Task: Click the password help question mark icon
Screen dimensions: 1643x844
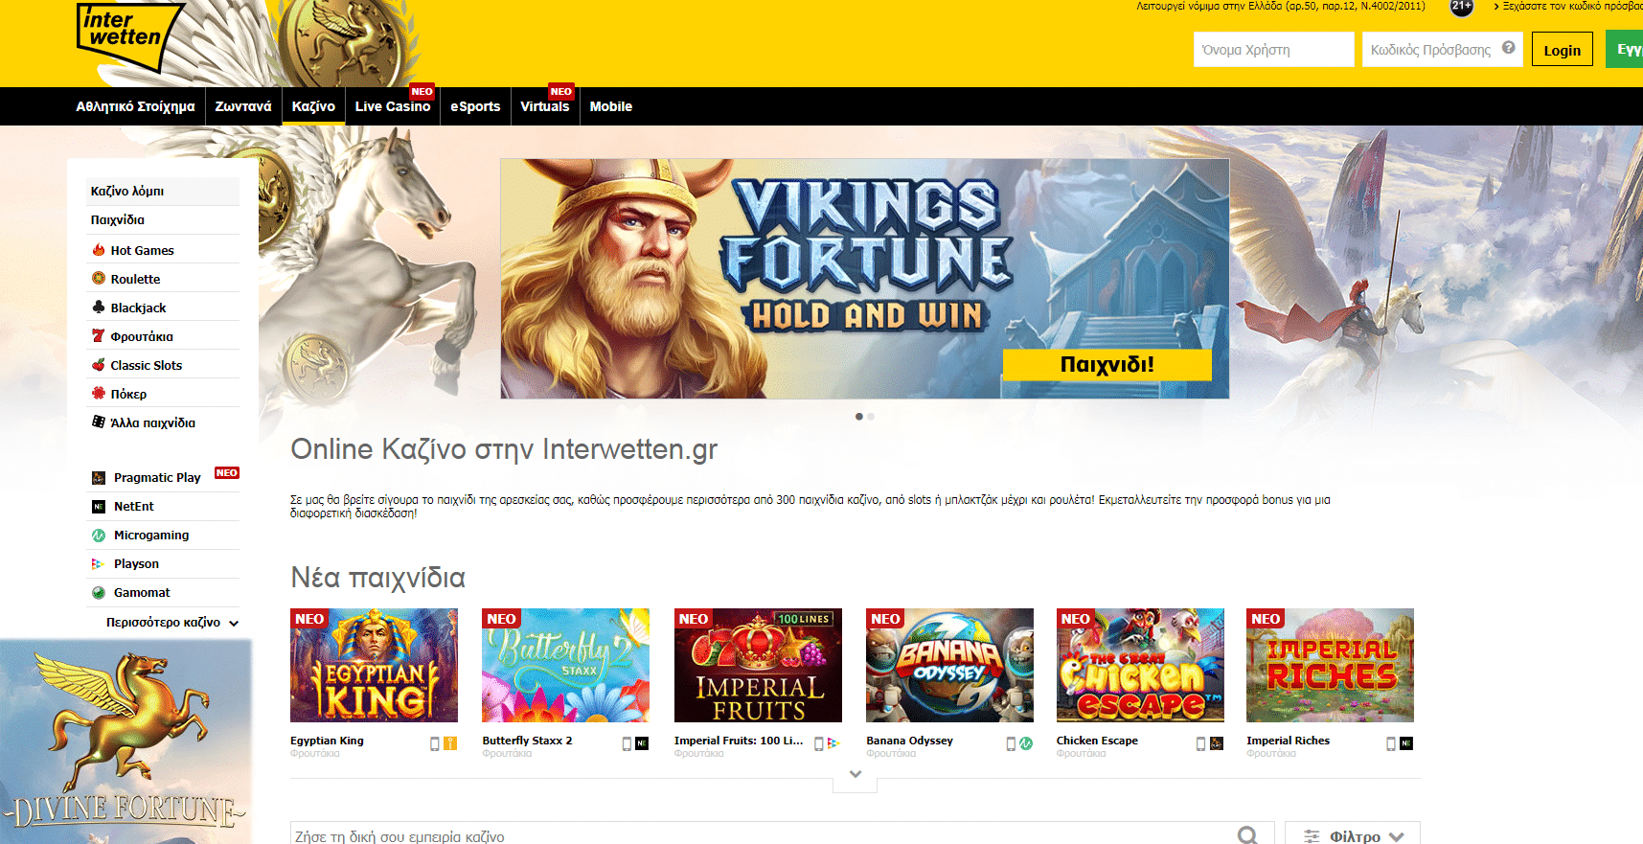Action: [1509, 48]
